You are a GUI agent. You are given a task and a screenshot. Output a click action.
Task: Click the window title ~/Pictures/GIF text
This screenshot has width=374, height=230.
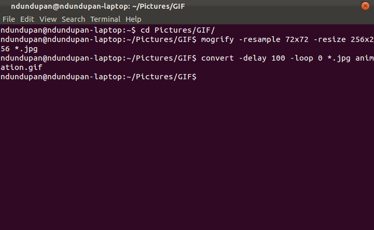coord(158,6)
